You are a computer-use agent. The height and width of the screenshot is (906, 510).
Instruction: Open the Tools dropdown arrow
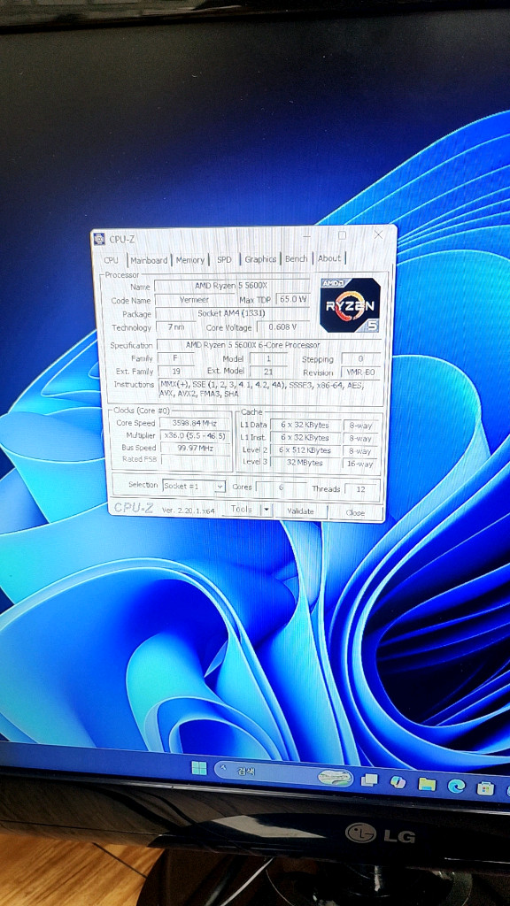click(266, 510)
